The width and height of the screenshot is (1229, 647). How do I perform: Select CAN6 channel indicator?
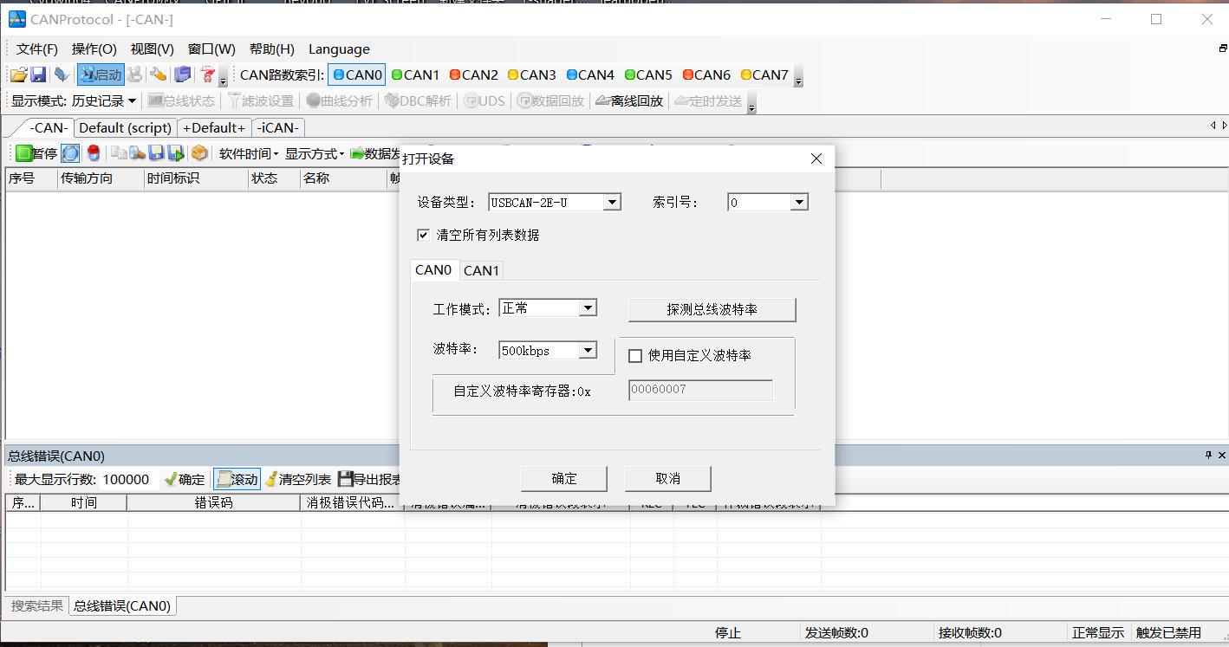[x=706, y=75]
